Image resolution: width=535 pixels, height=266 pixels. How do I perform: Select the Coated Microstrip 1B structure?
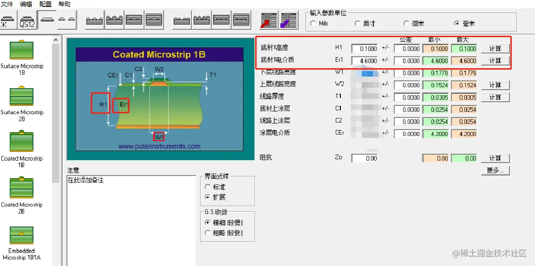22,150
